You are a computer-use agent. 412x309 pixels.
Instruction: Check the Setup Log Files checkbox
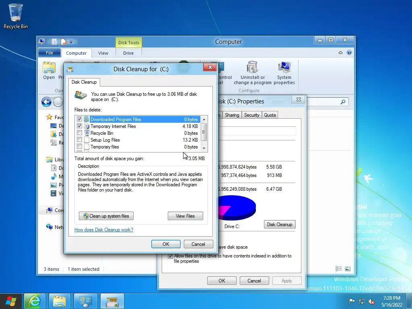79,140
